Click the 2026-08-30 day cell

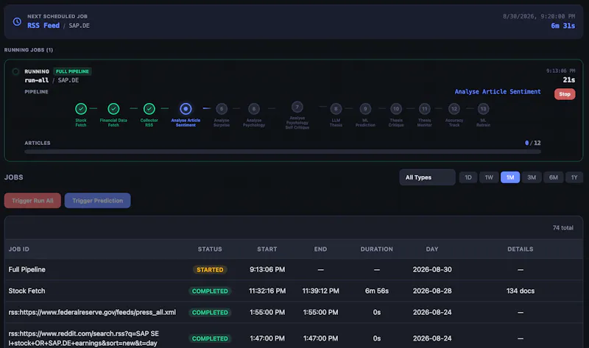tap(432, 269)
